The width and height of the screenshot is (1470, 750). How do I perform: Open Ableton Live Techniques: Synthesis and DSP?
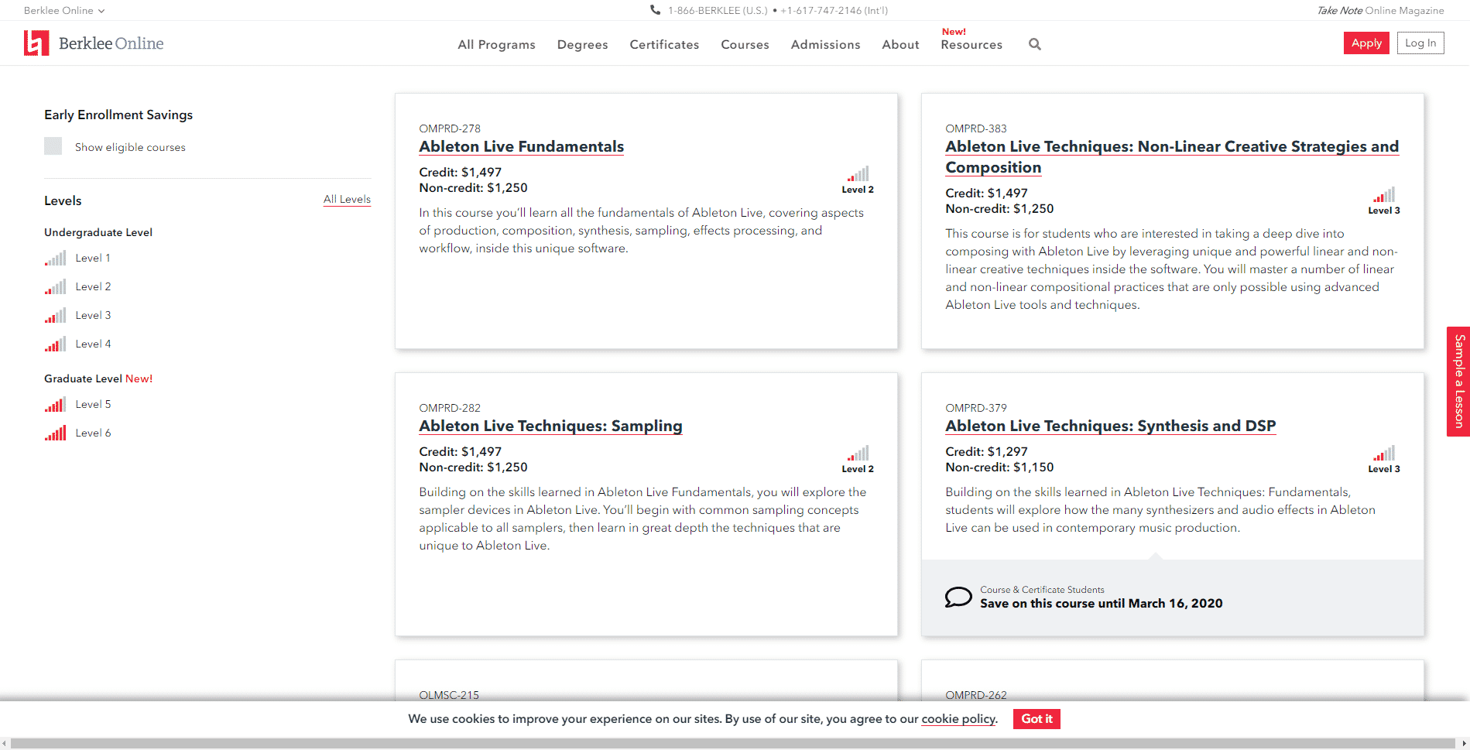click(x=1110, y=426)
